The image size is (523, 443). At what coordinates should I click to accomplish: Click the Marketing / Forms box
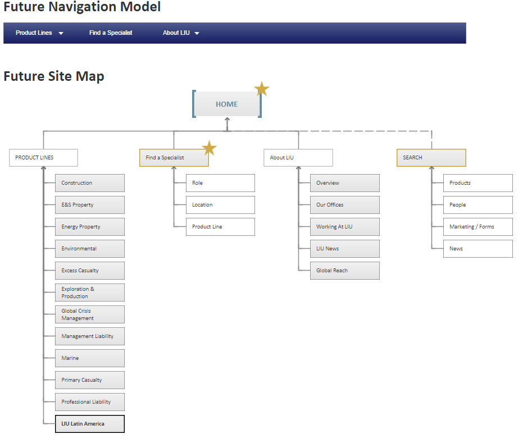click(478, 227)
